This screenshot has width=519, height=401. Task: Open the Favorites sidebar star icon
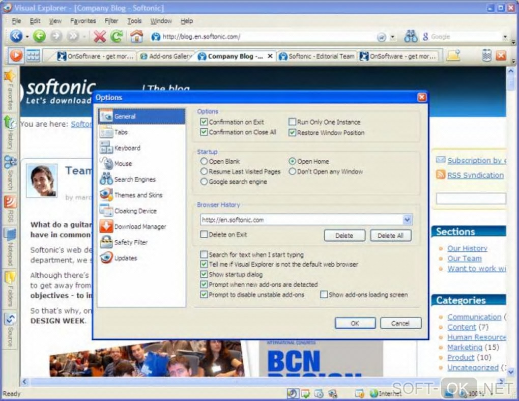10,76
